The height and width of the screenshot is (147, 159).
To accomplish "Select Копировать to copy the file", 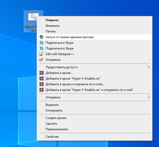I will click(x=54, y=110).
